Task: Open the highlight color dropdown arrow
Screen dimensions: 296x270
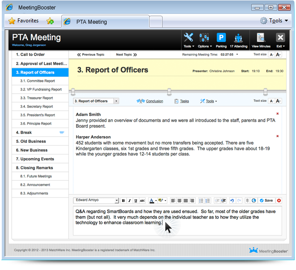Action: (x=165, y=201)
